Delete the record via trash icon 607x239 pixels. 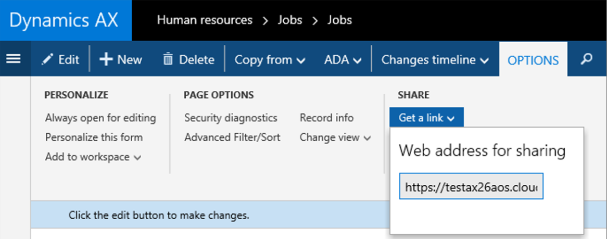tap(188, 60)
